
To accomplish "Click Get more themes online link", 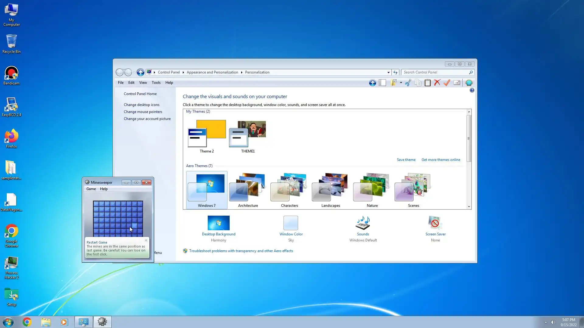I will click(441, 160).
